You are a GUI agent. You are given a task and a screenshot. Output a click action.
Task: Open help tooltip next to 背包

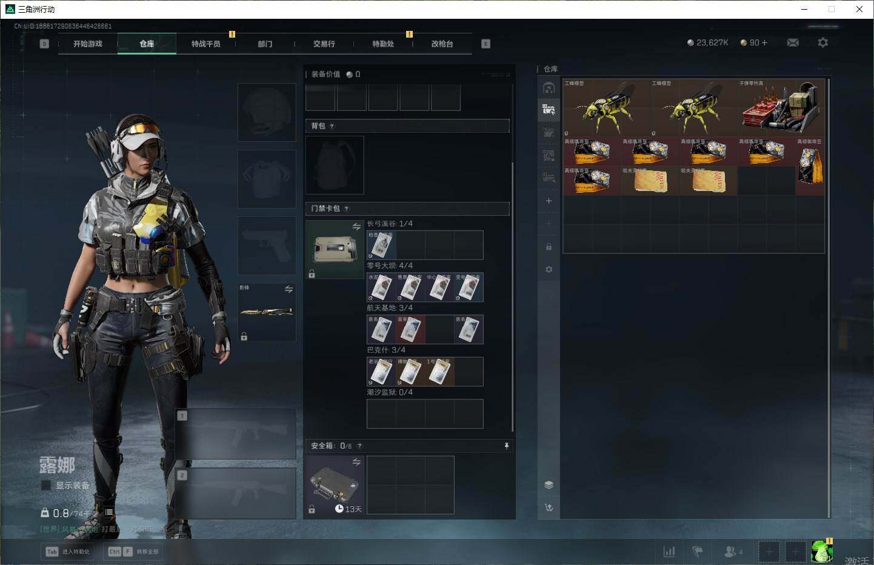(x=332, y=126)
